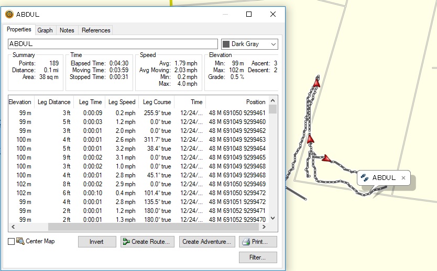Select the right-pointing red arrow near ABDUL label

(326, 158)
